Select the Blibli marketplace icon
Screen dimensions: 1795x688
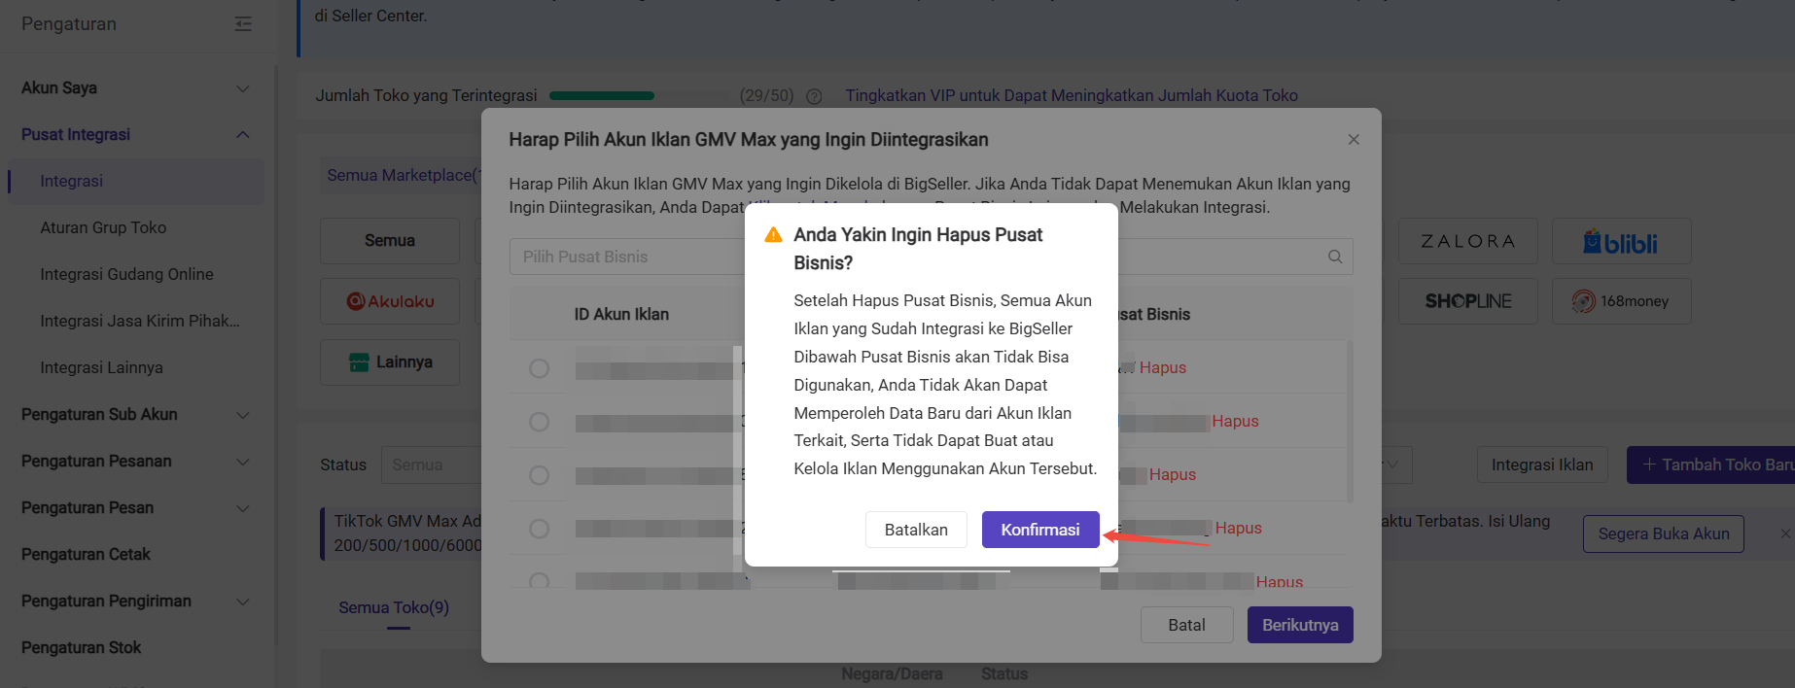(1620, 242)
